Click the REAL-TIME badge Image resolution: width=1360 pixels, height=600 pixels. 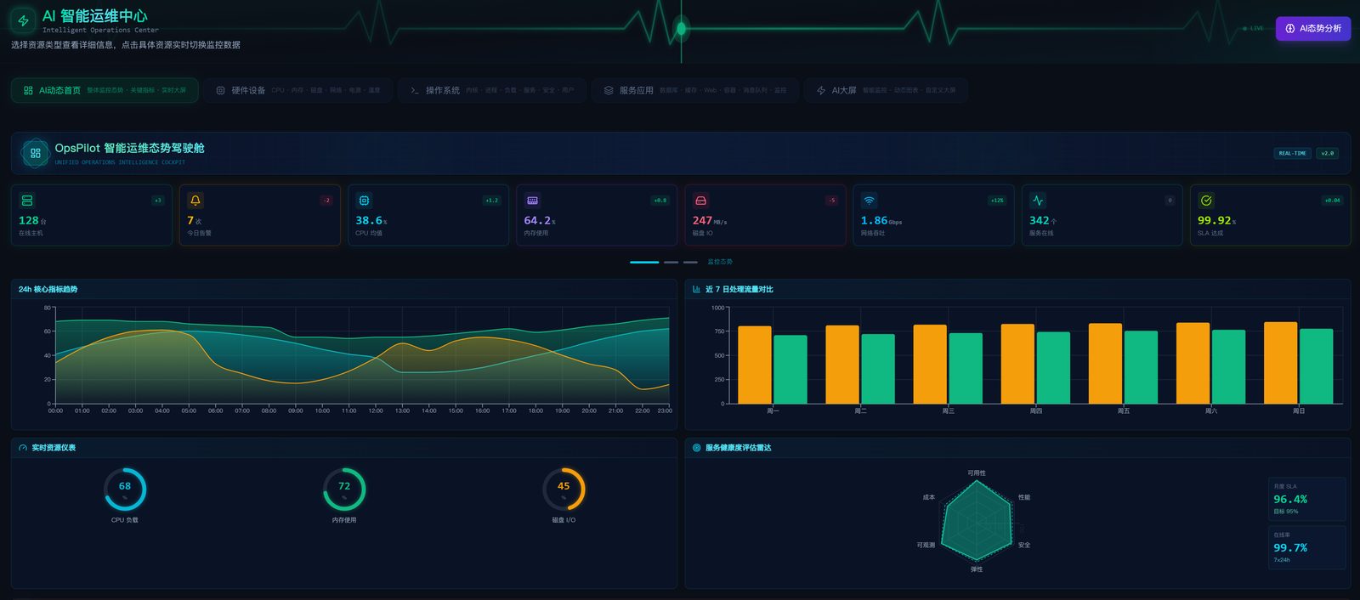[x=1293, y=153]
